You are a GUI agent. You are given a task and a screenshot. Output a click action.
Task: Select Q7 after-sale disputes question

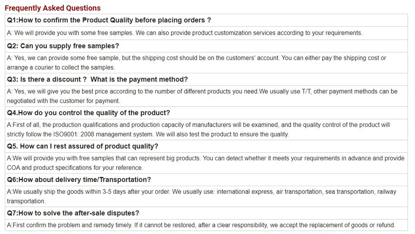pos(73,213)
